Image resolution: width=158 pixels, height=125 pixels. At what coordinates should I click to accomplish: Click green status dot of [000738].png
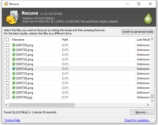point(14,88)
